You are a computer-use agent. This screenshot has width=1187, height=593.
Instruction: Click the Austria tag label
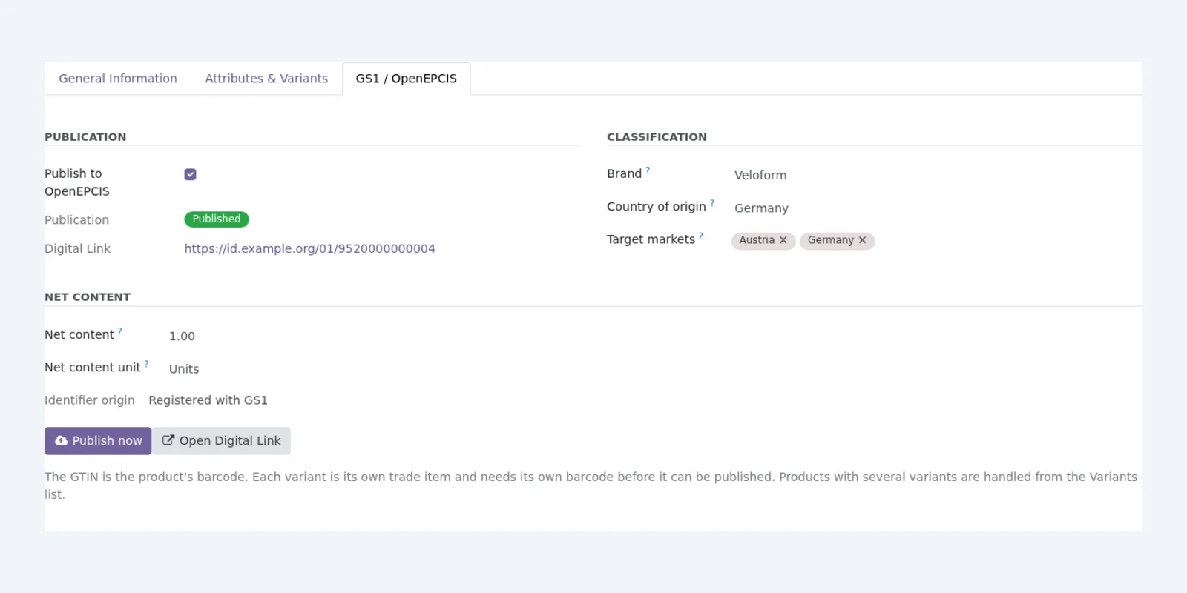[757, 240]
